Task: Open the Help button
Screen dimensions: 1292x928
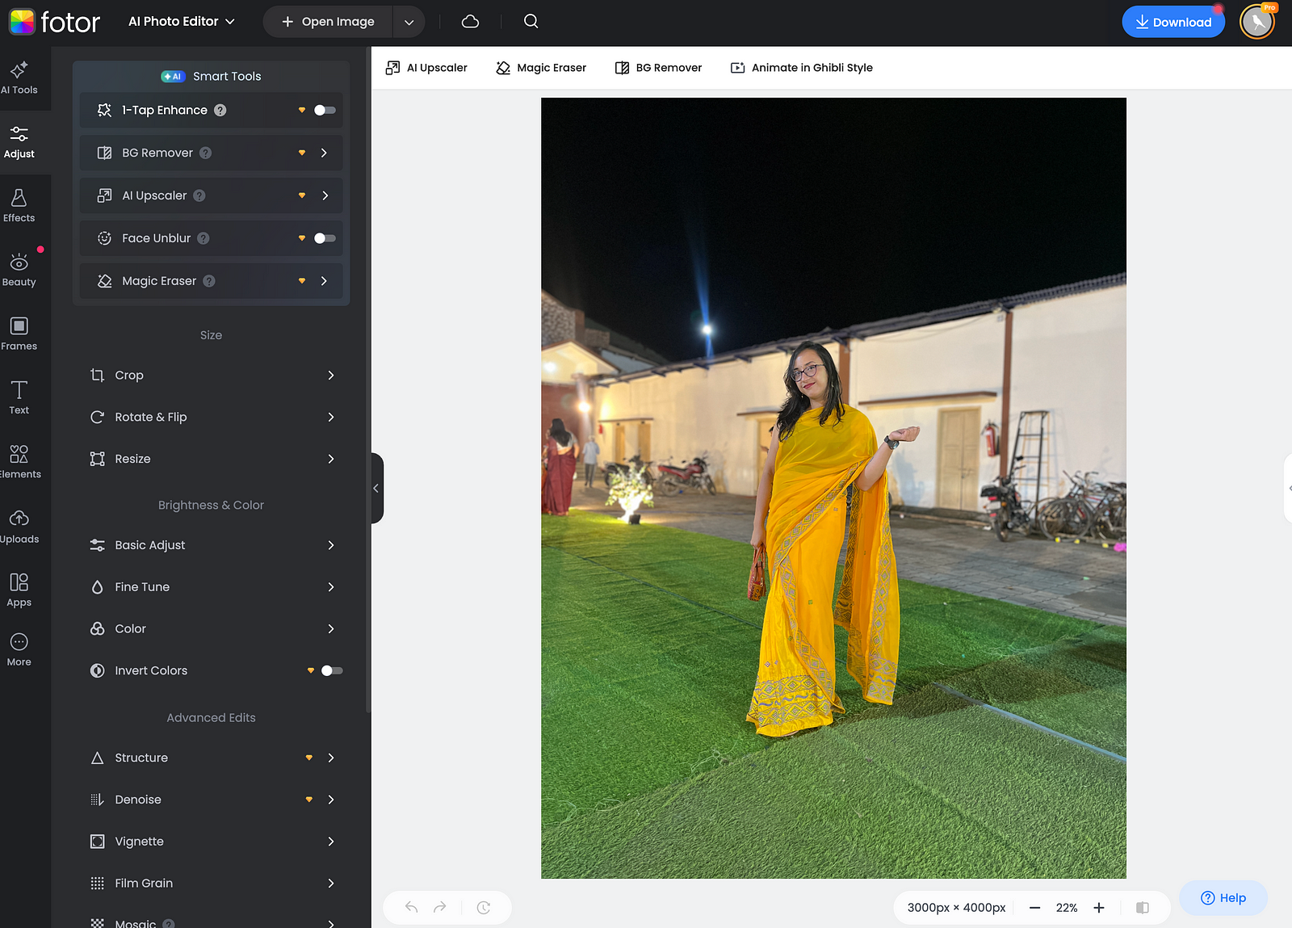Action: tap(1223, 898)
